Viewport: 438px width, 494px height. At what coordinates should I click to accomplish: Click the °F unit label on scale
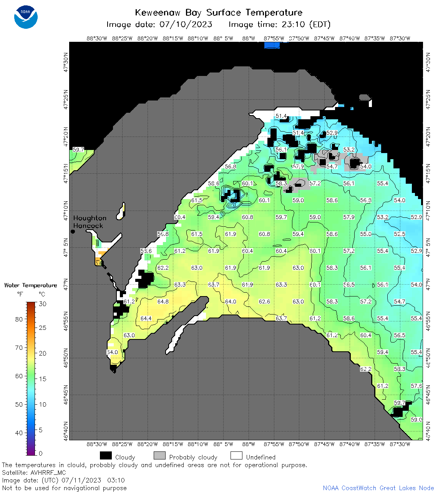20,294
